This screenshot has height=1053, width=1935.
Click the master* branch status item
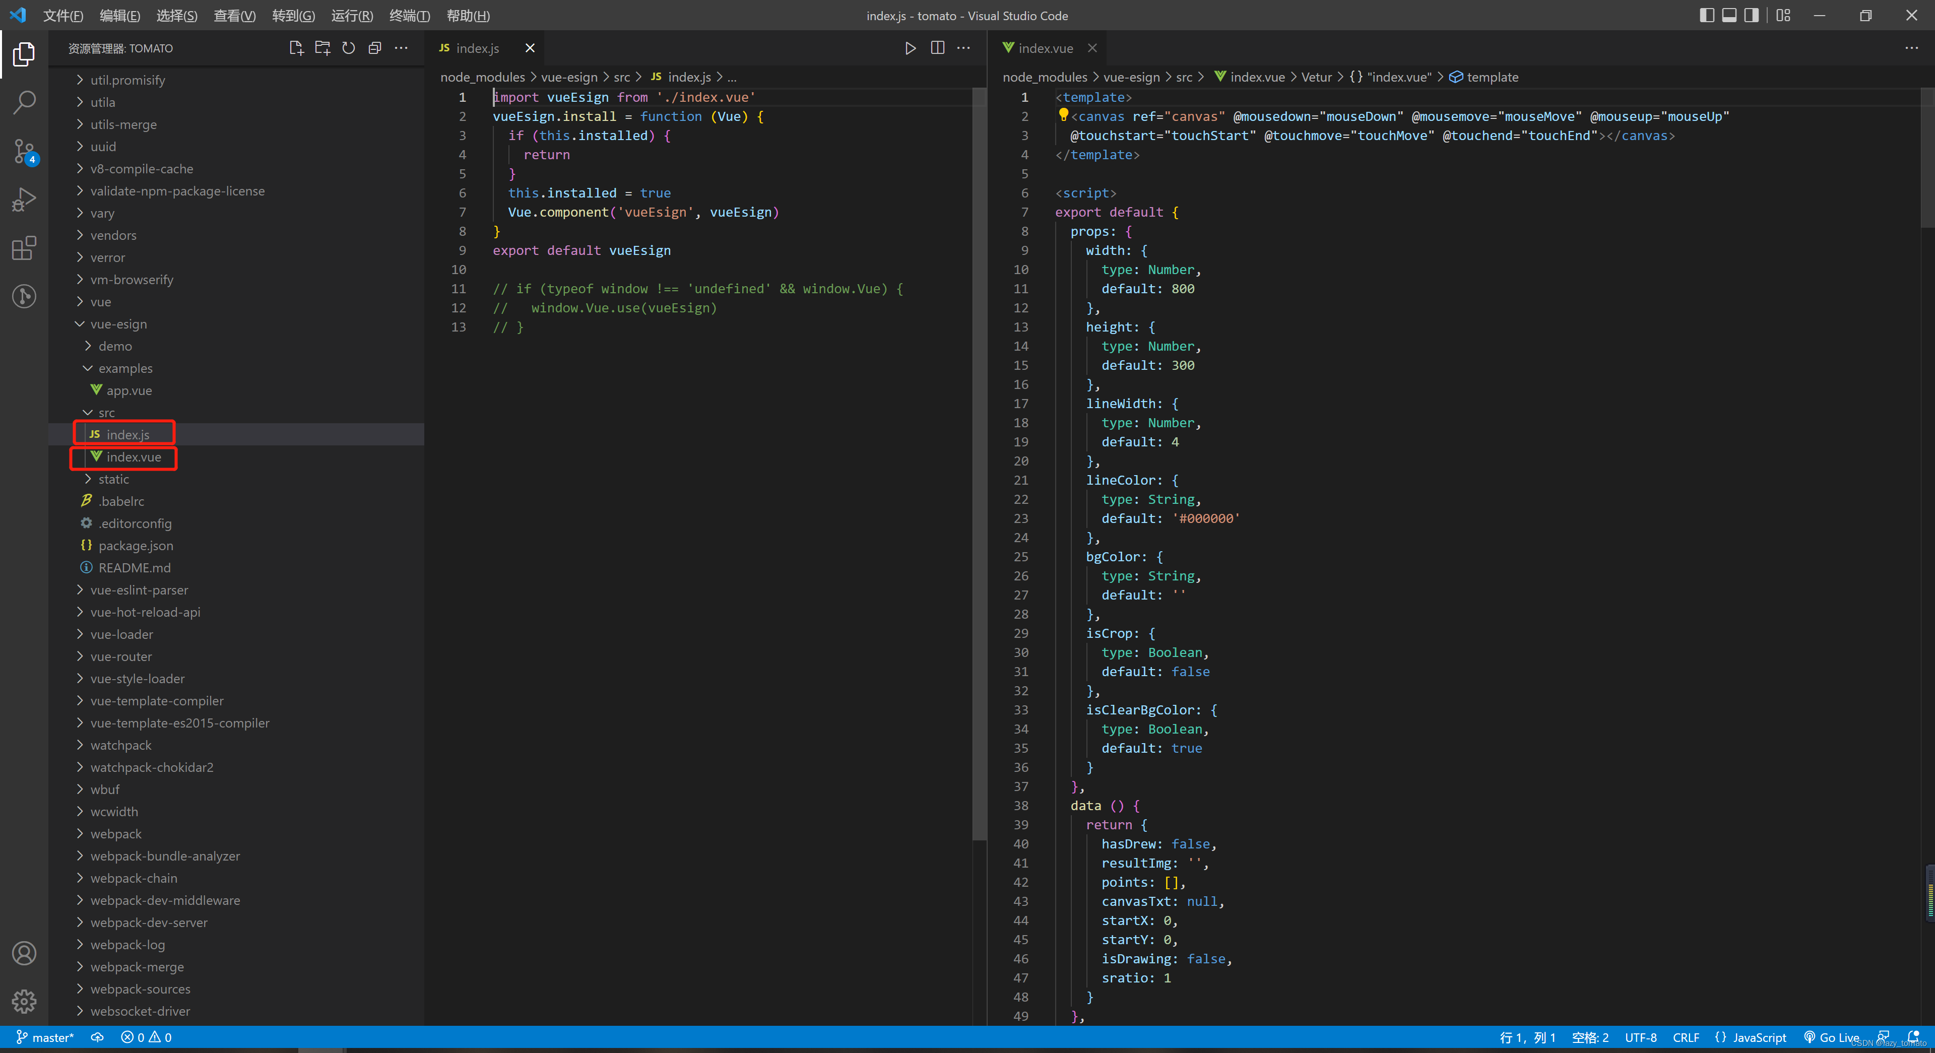coord(45,1037)
